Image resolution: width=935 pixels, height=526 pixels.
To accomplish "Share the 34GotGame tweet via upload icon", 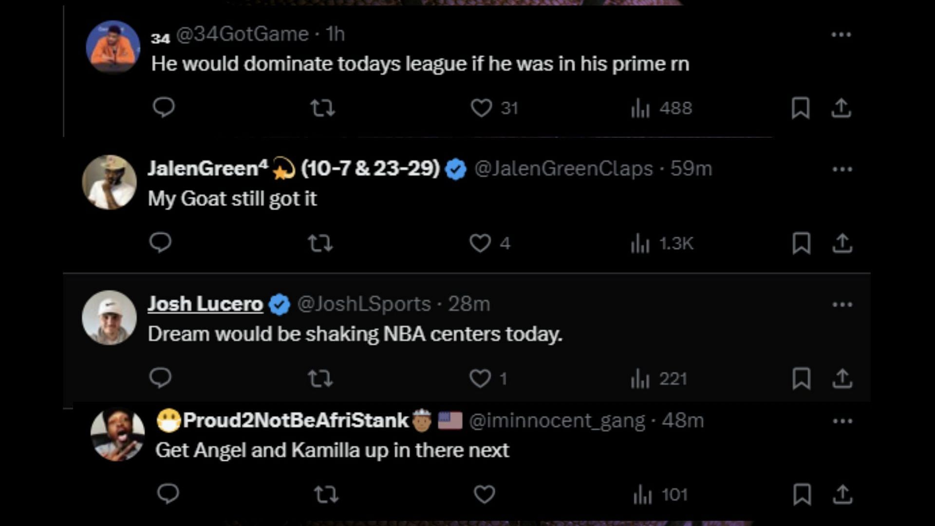I will (x=841, y=108).
